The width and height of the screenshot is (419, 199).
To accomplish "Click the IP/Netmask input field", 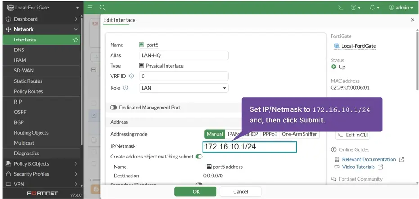I will click(249, 147).
